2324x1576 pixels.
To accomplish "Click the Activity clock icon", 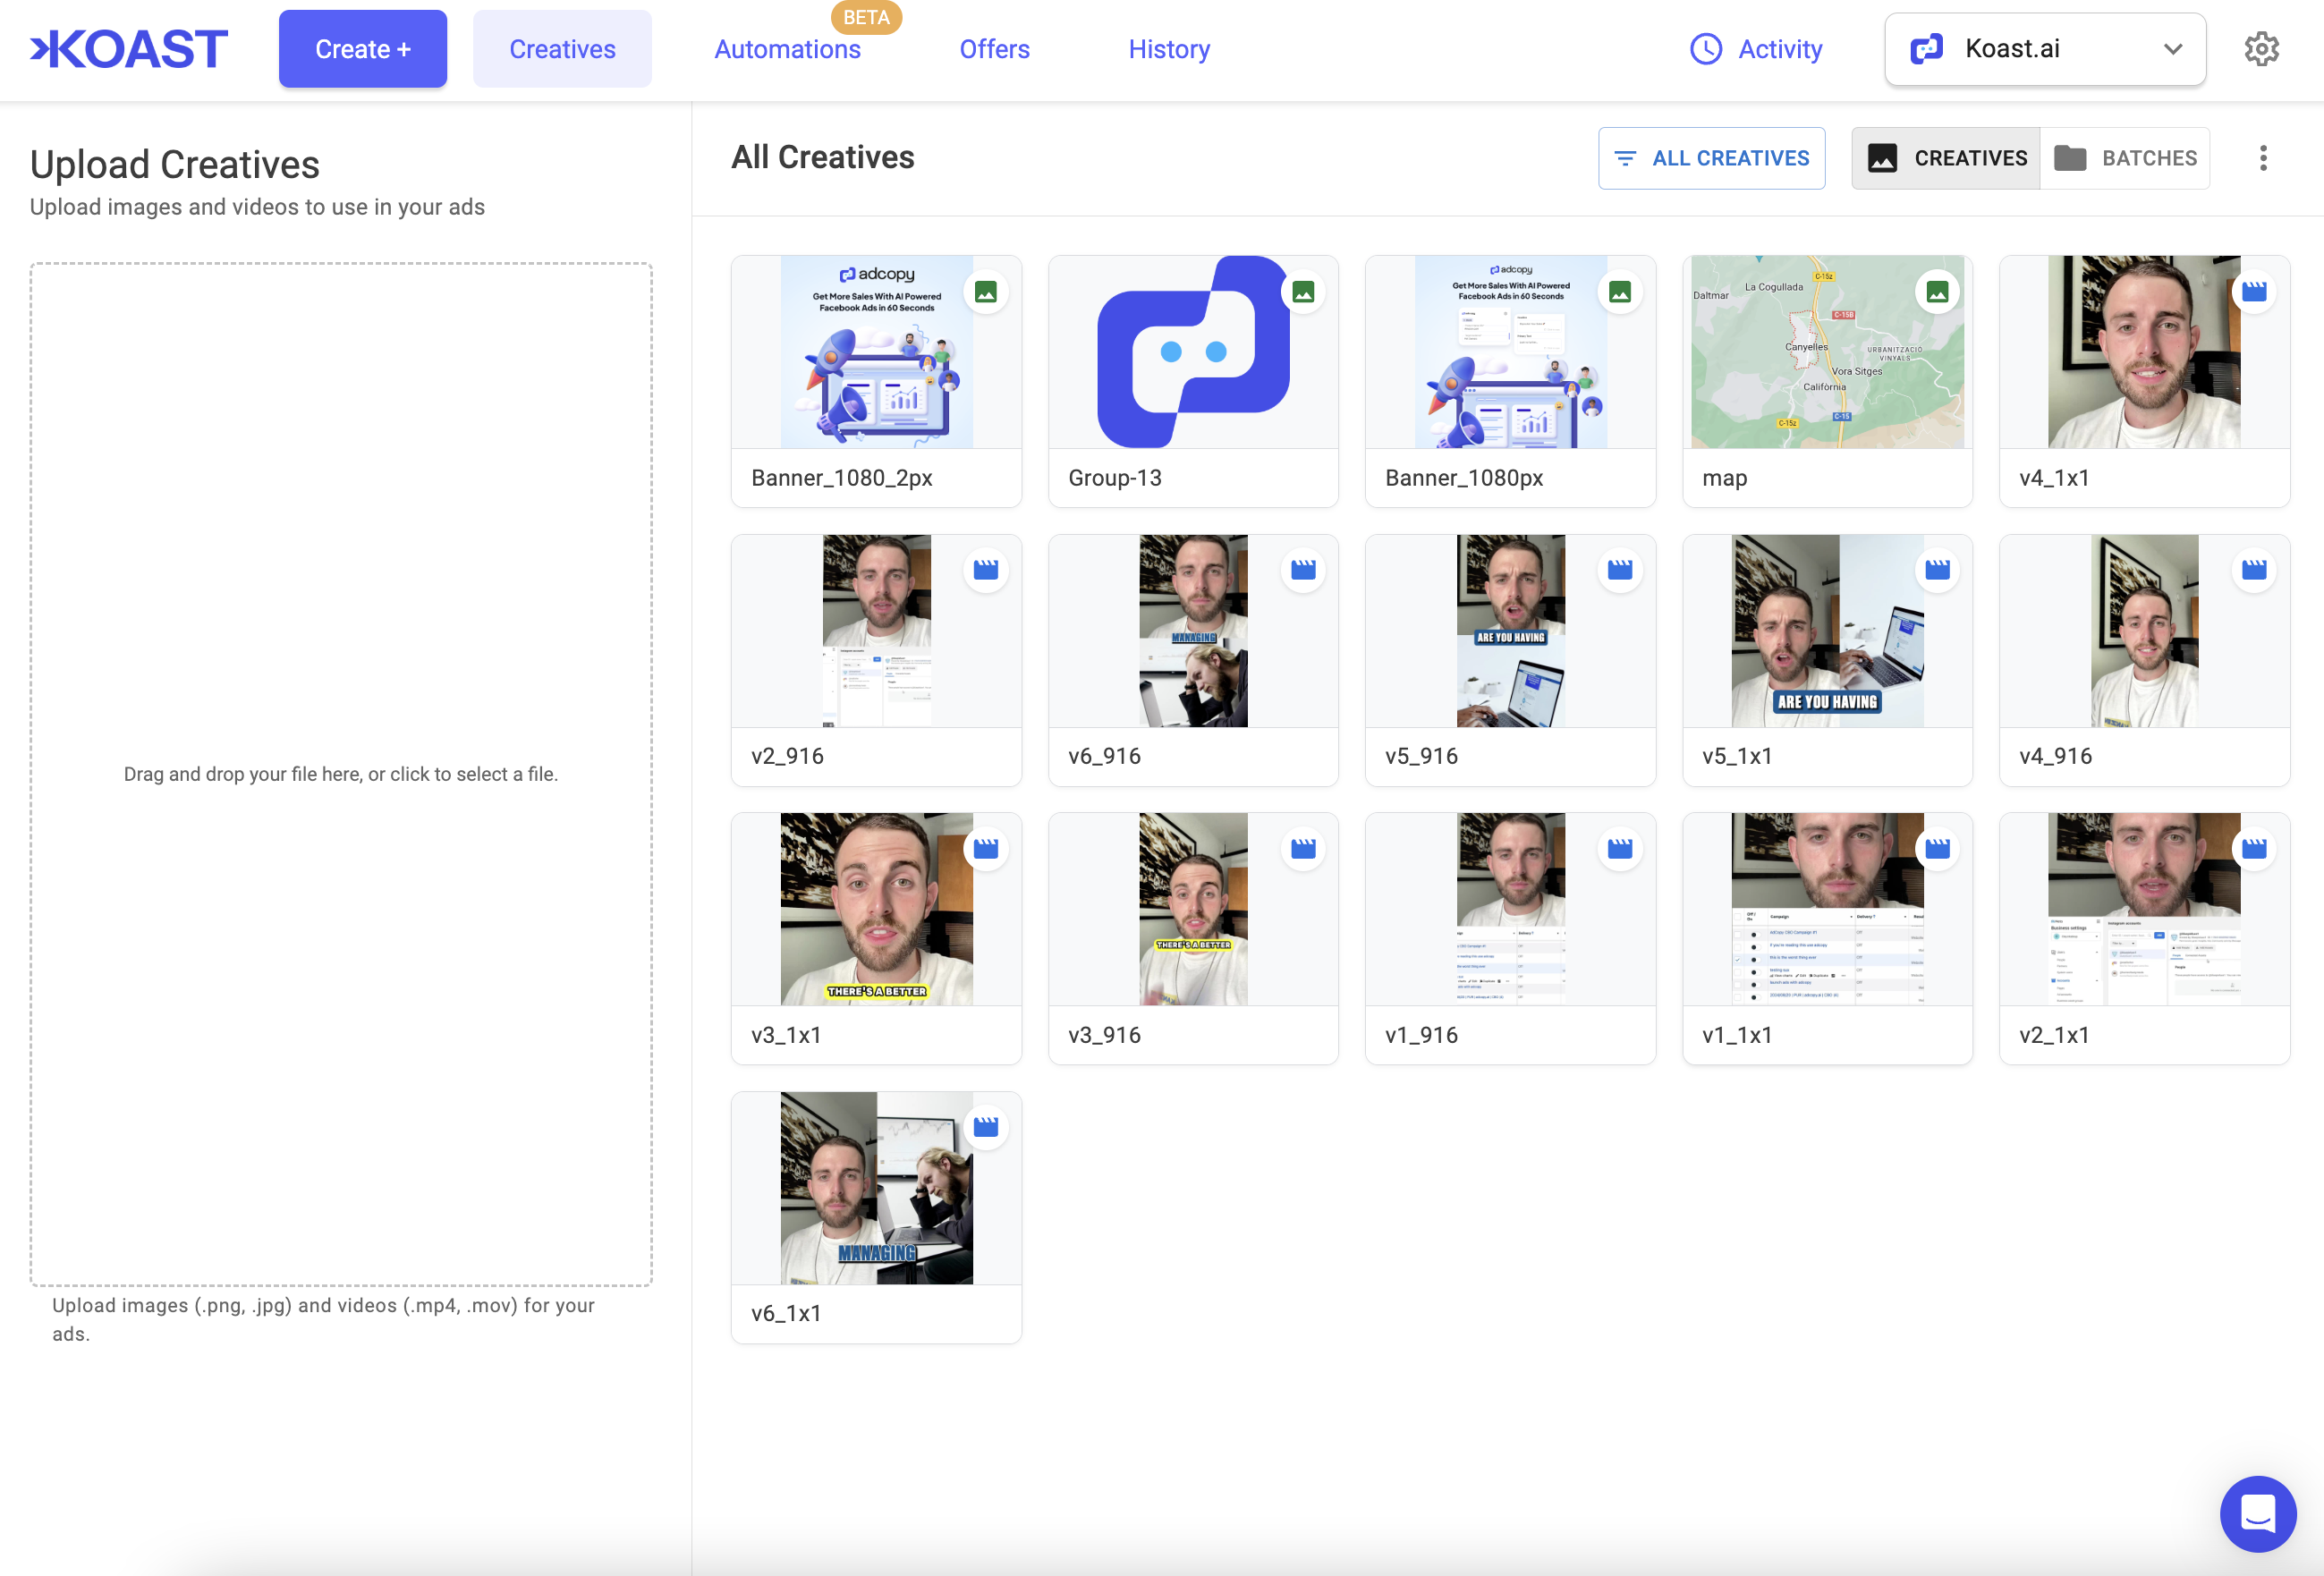I will (1705, 49).
